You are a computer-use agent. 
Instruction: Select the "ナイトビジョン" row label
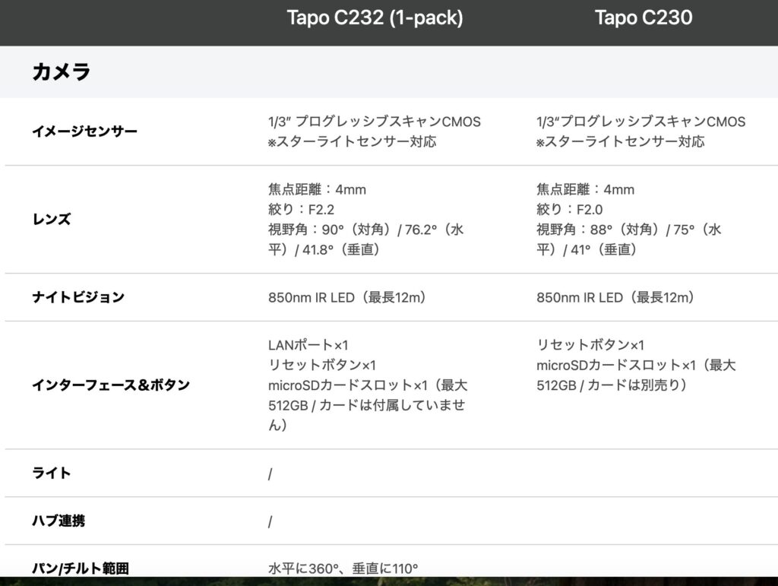tap(78, 296)
